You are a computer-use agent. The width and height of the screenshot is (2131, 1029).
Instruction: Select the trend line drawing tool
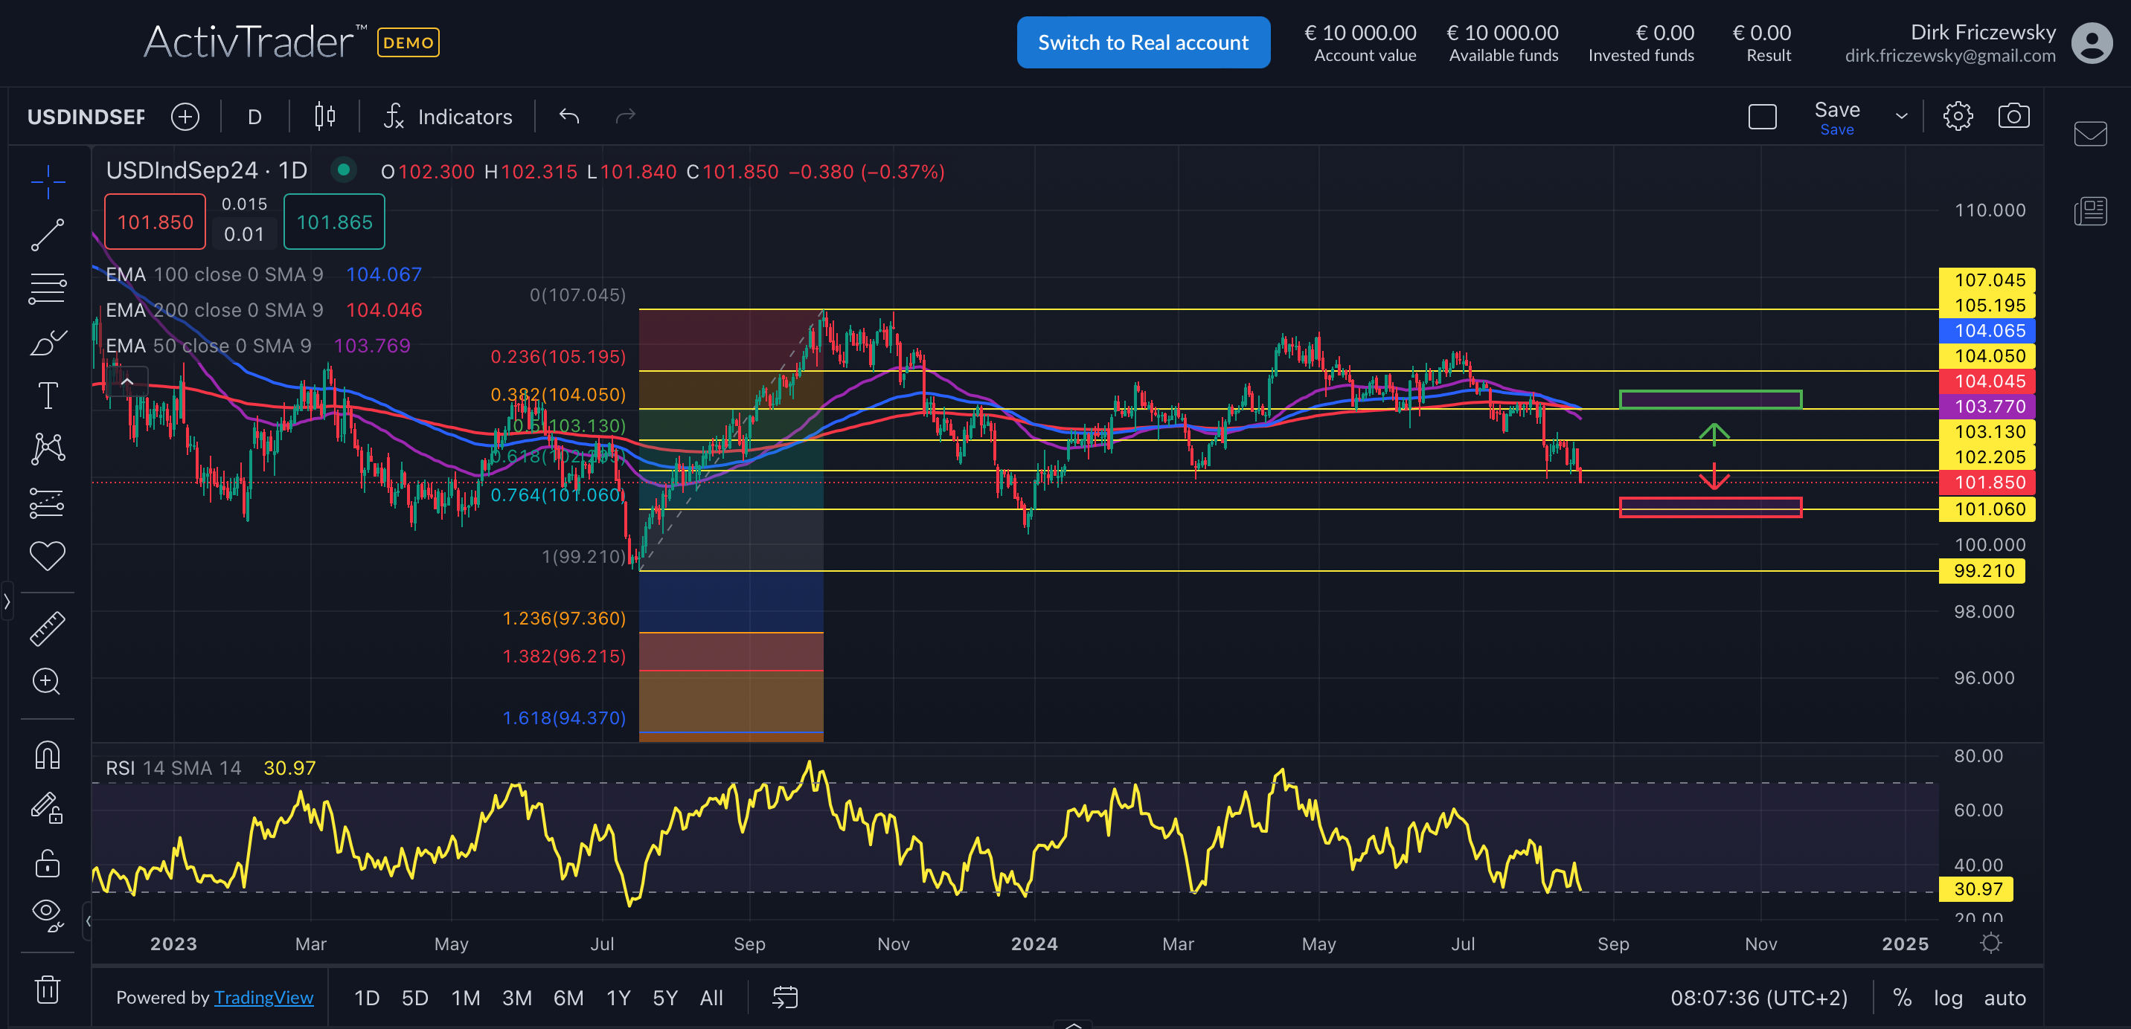(47, 235)
